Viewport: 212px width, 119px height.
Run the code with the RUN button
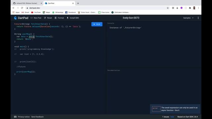tap(97, 24)
